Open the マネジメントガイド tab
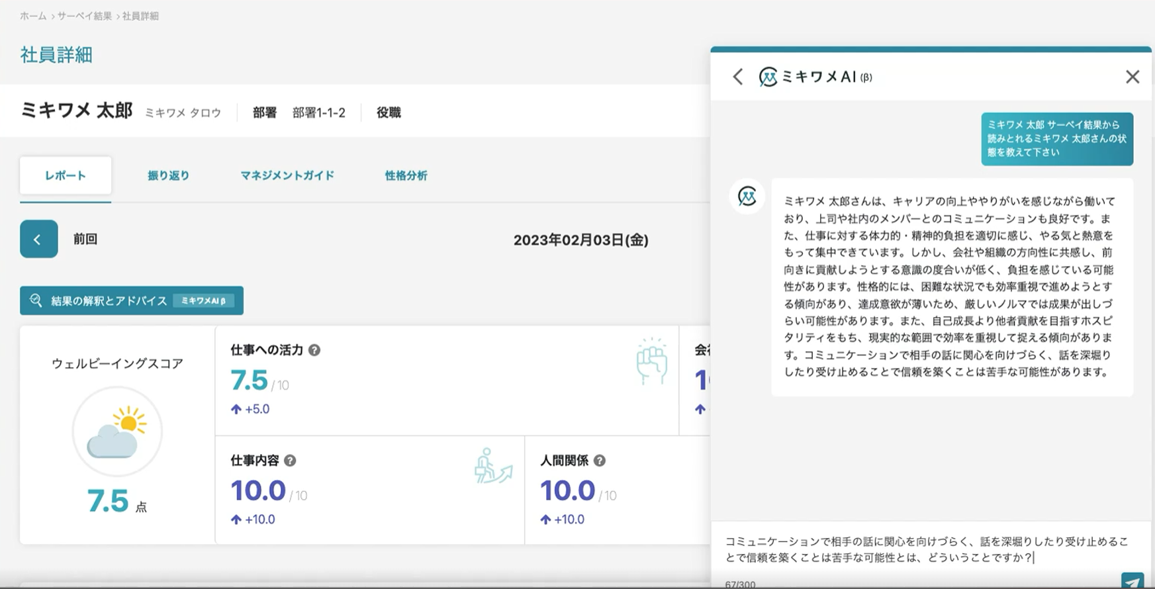The width and height of the screenshot is (1155, 589). tap(287, 175)
